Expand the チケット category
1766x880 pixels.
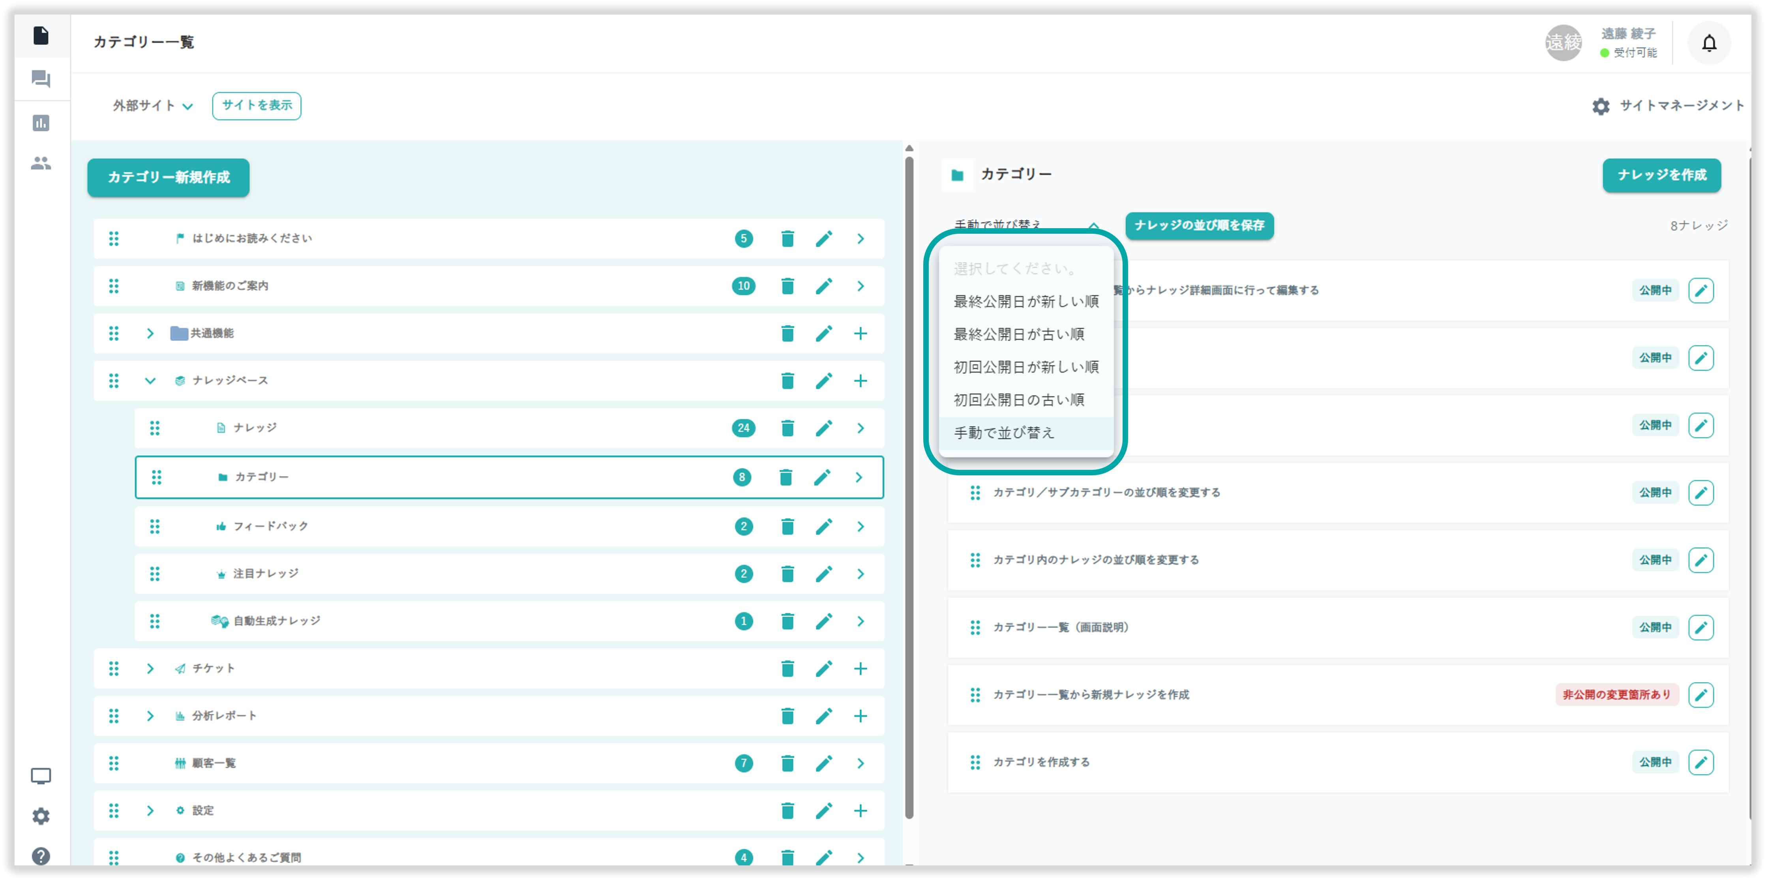[150, 669]
